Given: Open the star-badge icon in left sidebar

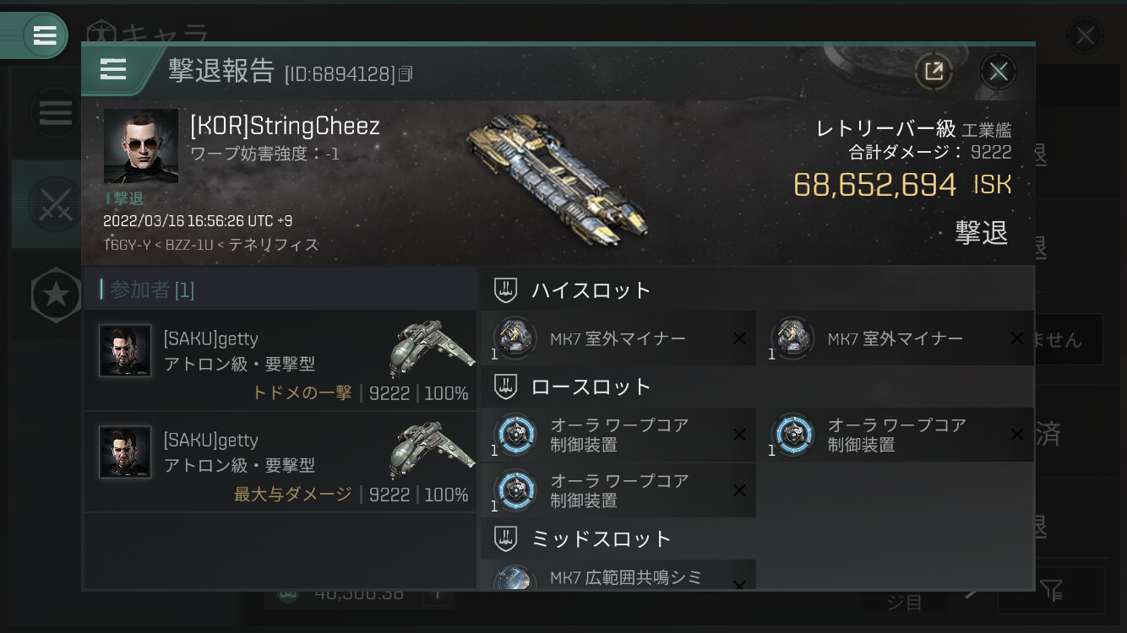Looking at the screenshot, I should click(x=56, y=295).
